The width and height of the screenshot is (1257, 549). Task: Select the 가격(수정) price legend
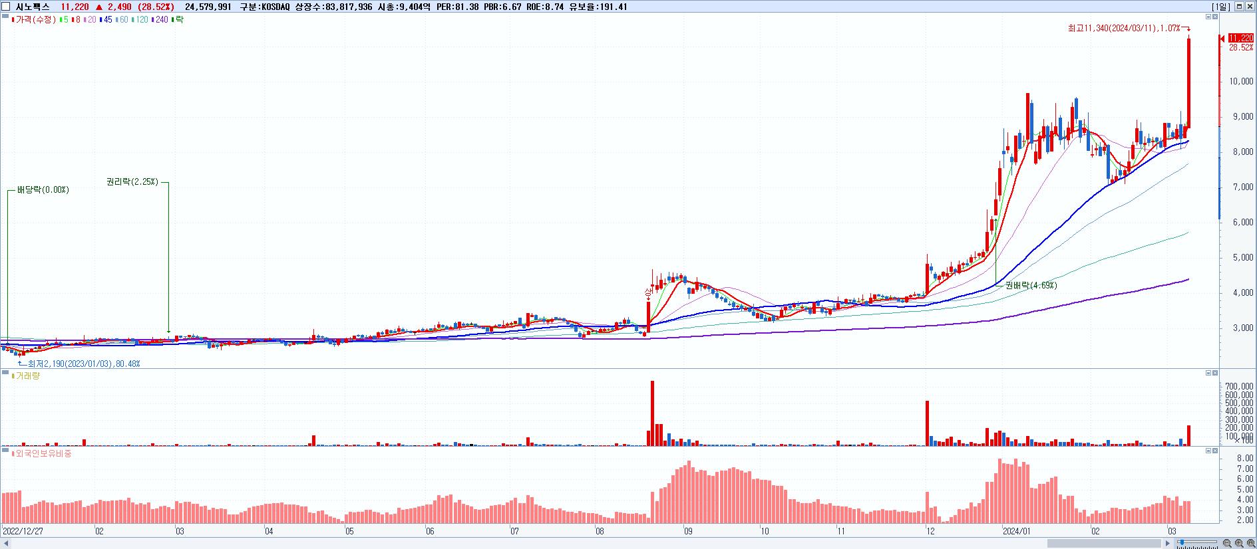(x=35, y=19)
